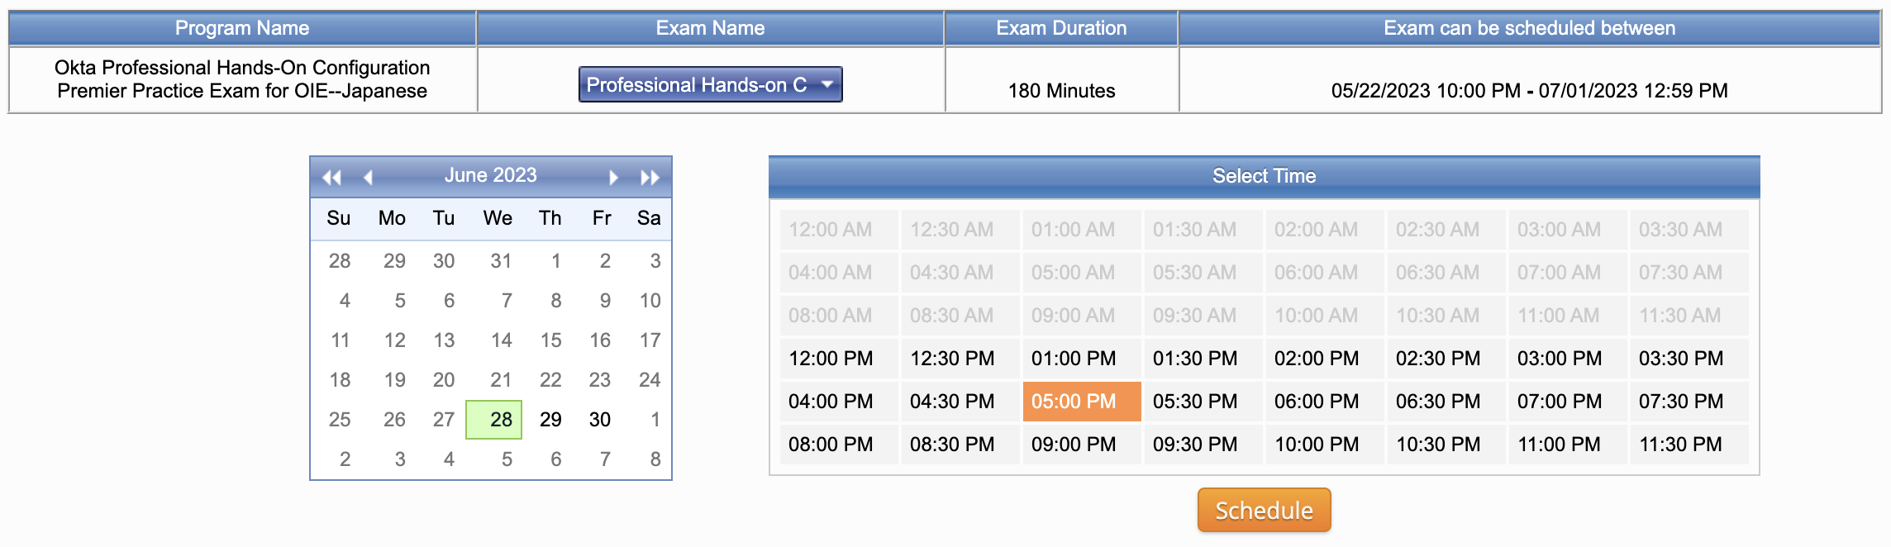Click the Schedule button

1264,510
